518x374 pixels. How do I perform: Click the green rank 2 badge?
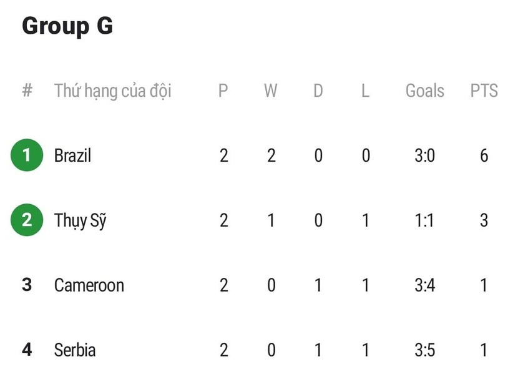(27, 220)
